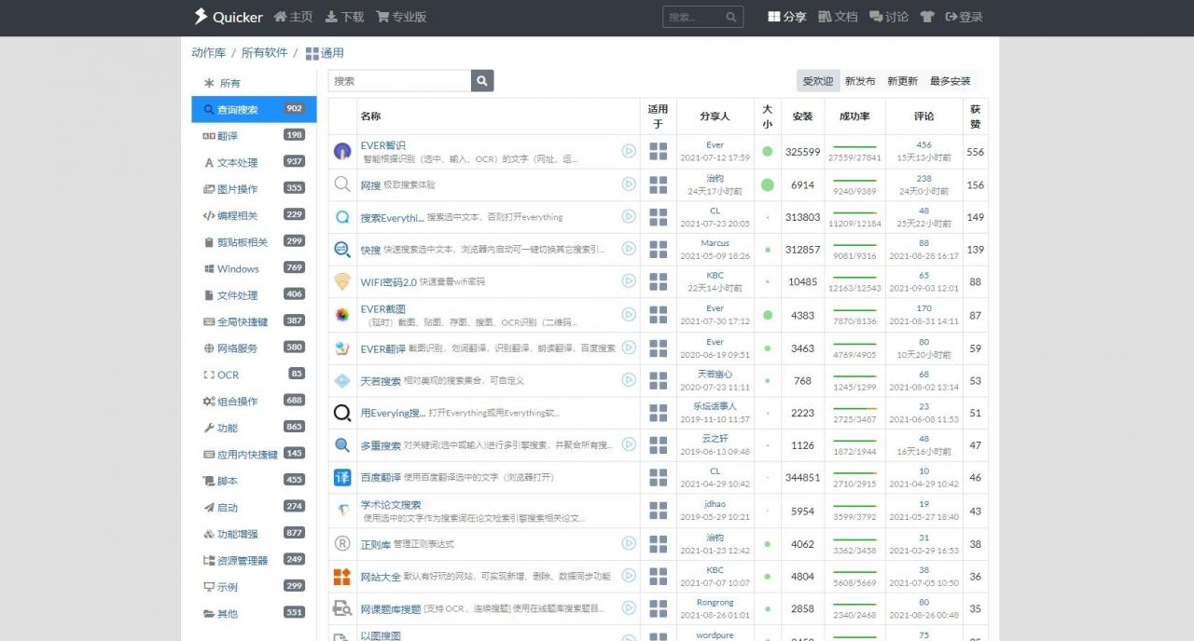Open the EVER智识 action

(x=383, y=145)
